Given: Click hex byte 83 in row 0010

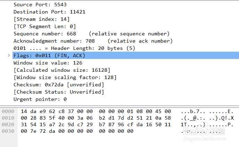Looking at the screenshot, I should click(43, 118).
